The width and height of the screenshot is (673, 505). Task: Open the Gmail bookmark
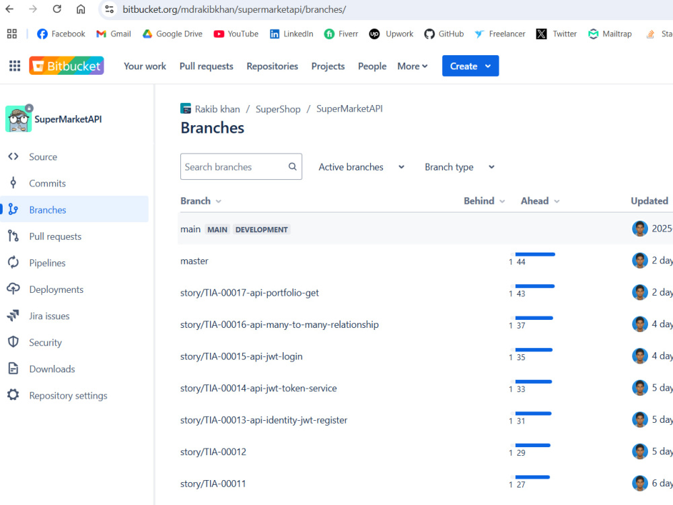114,34
